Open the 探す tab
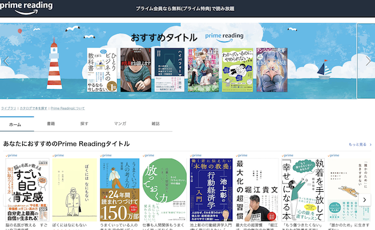This screenshot has height=230, width=375. click(84, 124)
